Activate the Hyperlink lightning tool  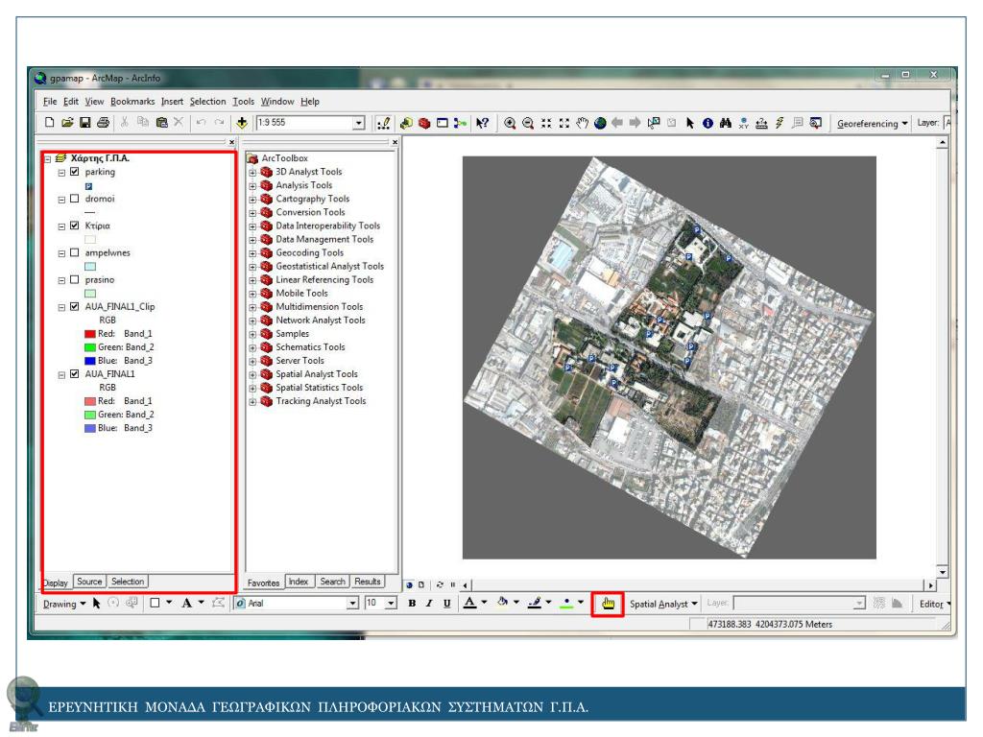tap(779, 124)
